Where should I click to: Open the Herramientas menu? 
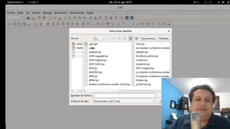pos(77,13)
